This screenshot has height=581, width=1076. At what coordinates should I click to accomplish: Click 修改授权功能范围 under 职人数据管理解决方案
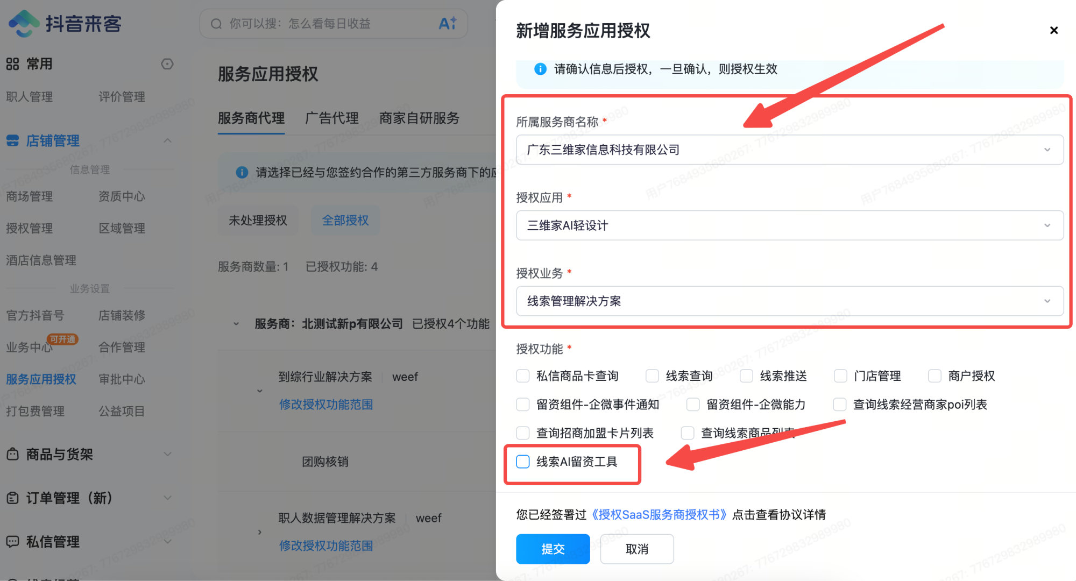325,545
